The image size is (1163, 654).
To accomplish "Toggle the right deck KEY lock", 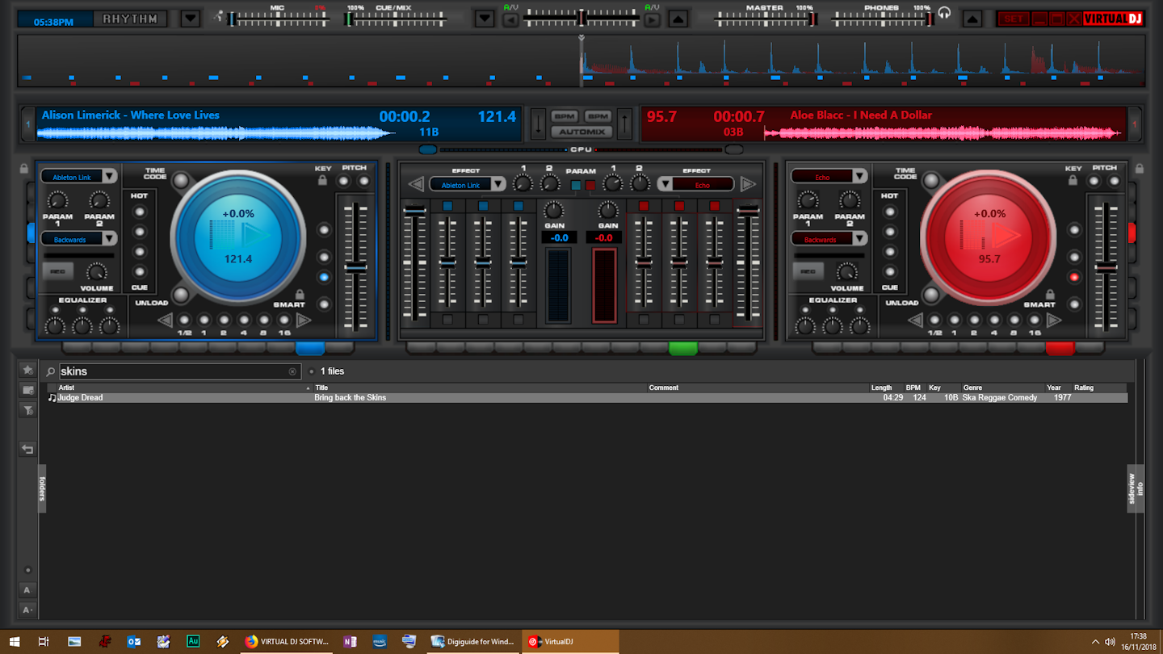I will click(1073, 181).
